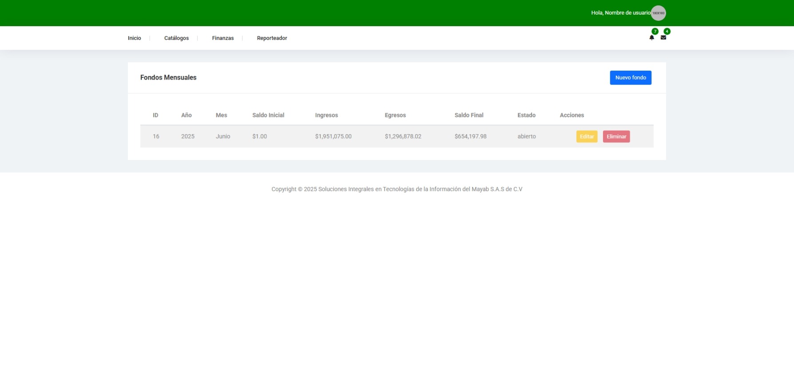
Task: Open the Finanzas menu
Action: click(x=222, y=38)
